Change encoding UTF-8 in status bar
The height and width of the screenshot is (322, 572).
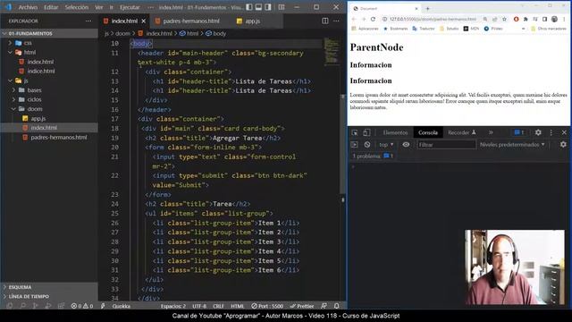pos(199,306)
